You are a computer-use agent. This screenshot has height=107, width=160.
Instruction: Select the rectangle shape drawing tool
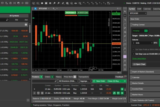pyautogui.click(x=125, y=44)
